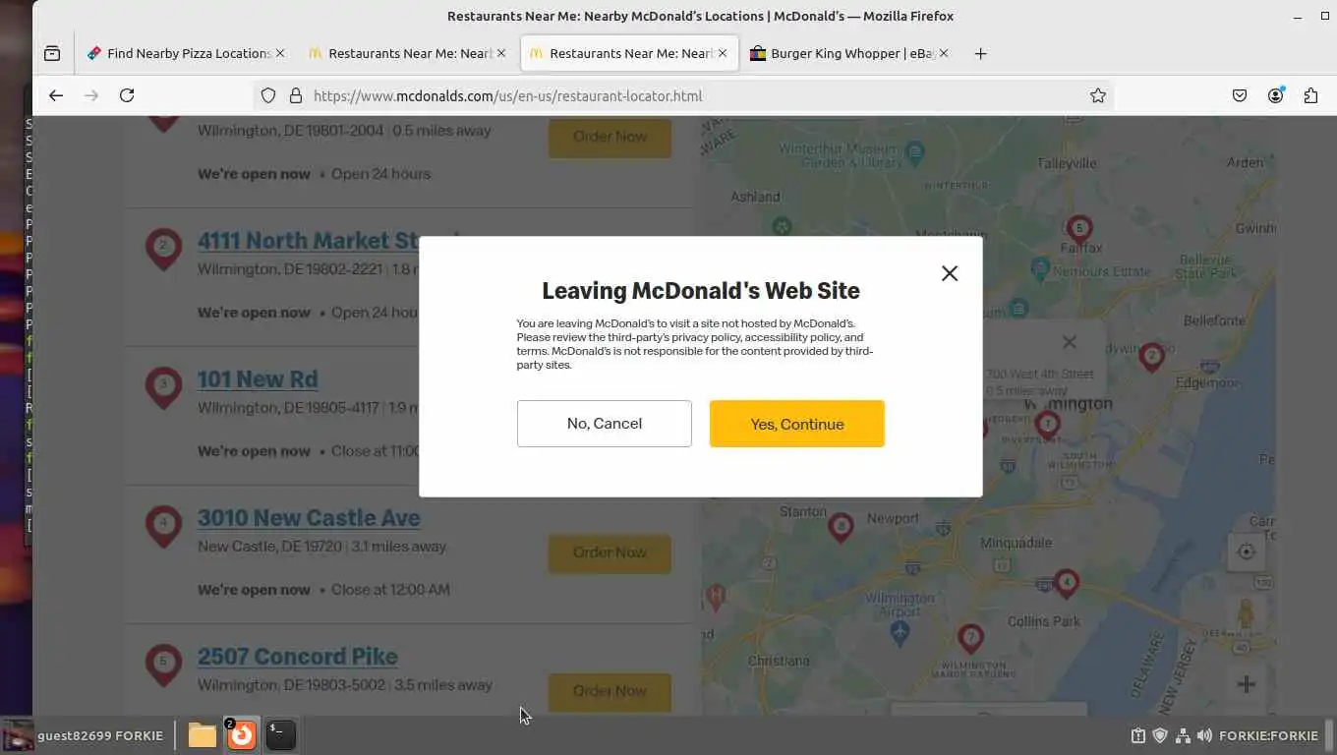
Task: Click the URL address bar
Action: [x=678, y=95]
